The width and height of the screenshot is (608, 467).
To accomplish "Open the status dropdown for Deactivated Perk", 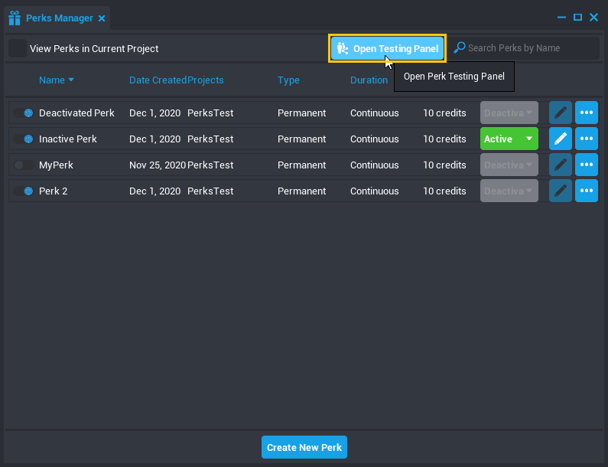I will coord(509,113).
